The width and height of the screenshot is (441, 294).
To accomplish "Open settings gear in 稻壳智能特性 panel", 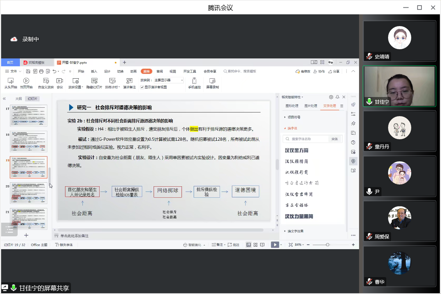I will [x=331, y=97].
